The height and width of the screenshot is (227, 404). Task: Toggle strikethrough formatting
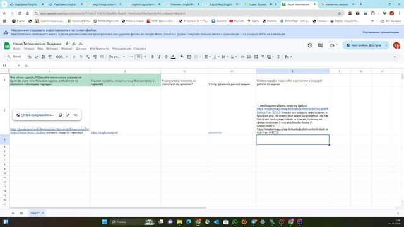166,57
